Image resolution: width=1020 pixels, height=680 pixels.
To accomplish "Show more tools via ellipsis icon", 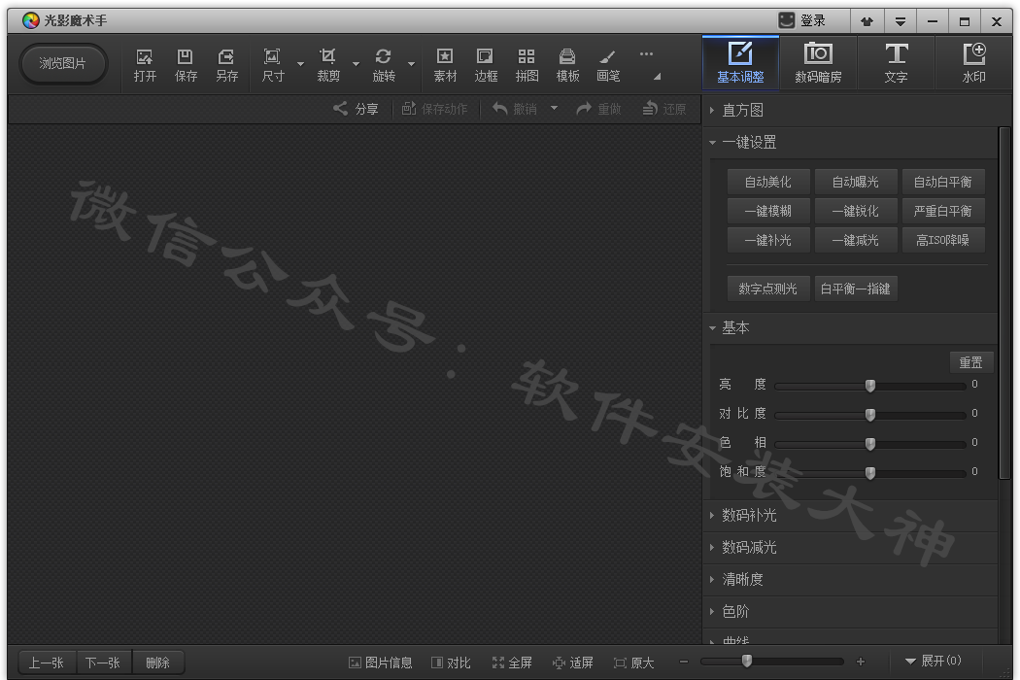I will [646, 54].
